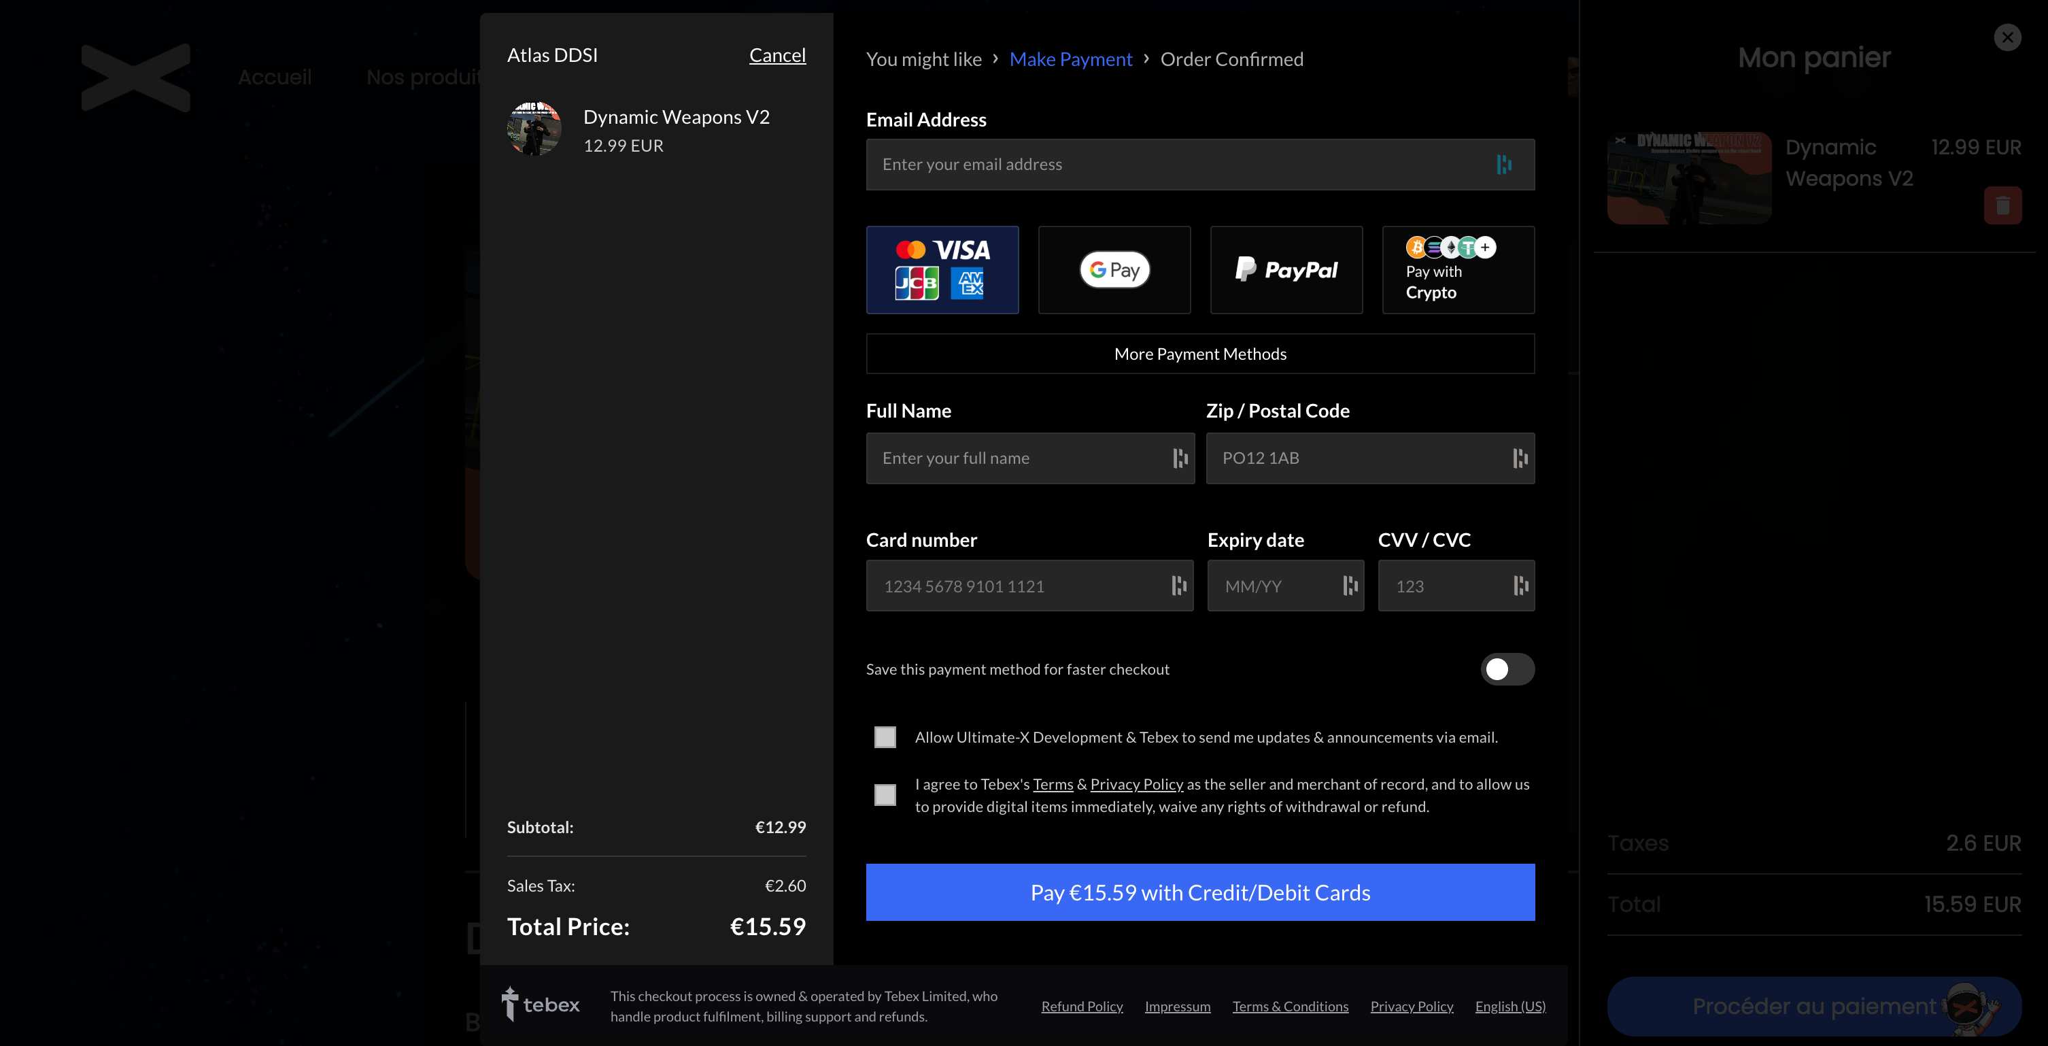Click the autofill icon in Full Name field

point(1180,458)
